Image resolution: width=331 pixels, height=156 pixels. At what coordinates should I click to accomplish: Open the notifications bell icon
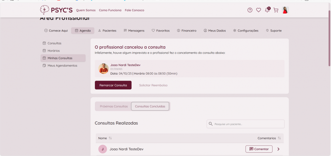click(267, 10)
